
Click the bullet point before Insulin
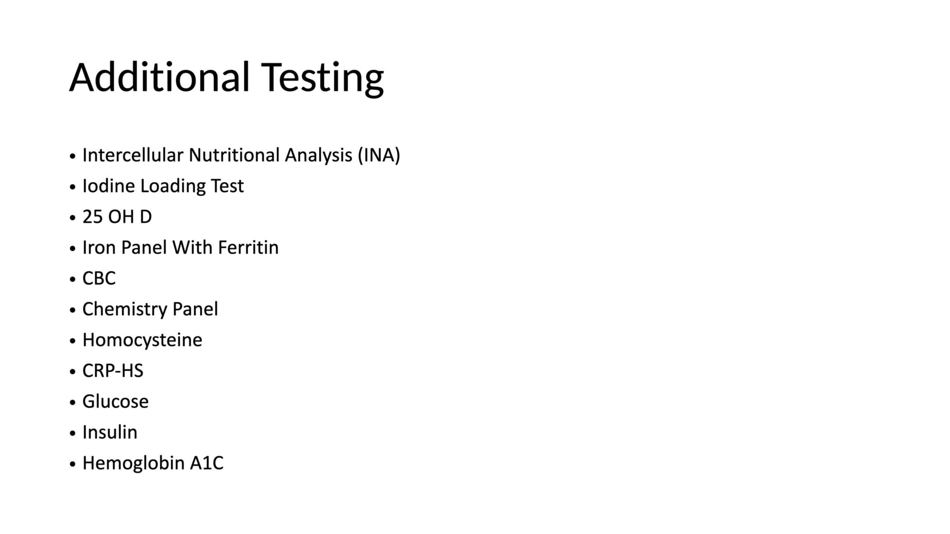tap(72, 433)
